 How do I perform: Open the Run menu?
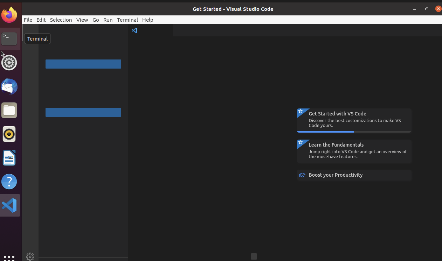[x=108, y=20]
